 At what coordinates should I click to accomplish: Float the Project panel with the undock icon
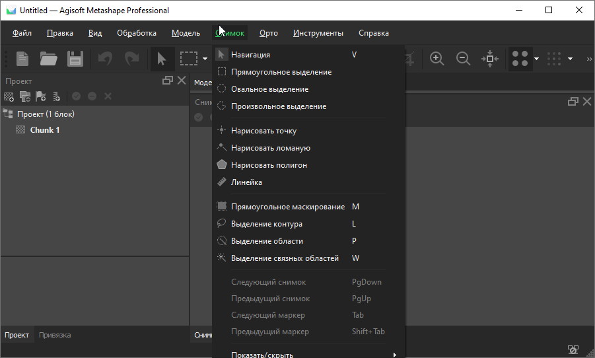coord(168,81)
